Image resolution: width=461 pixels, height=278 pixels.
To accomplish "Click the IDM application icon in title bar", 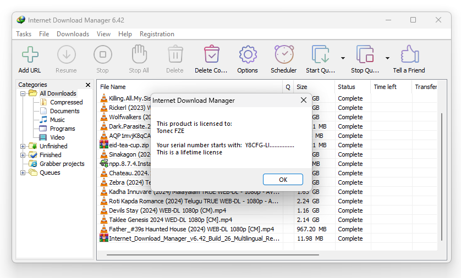I will [x=21, y=20].
